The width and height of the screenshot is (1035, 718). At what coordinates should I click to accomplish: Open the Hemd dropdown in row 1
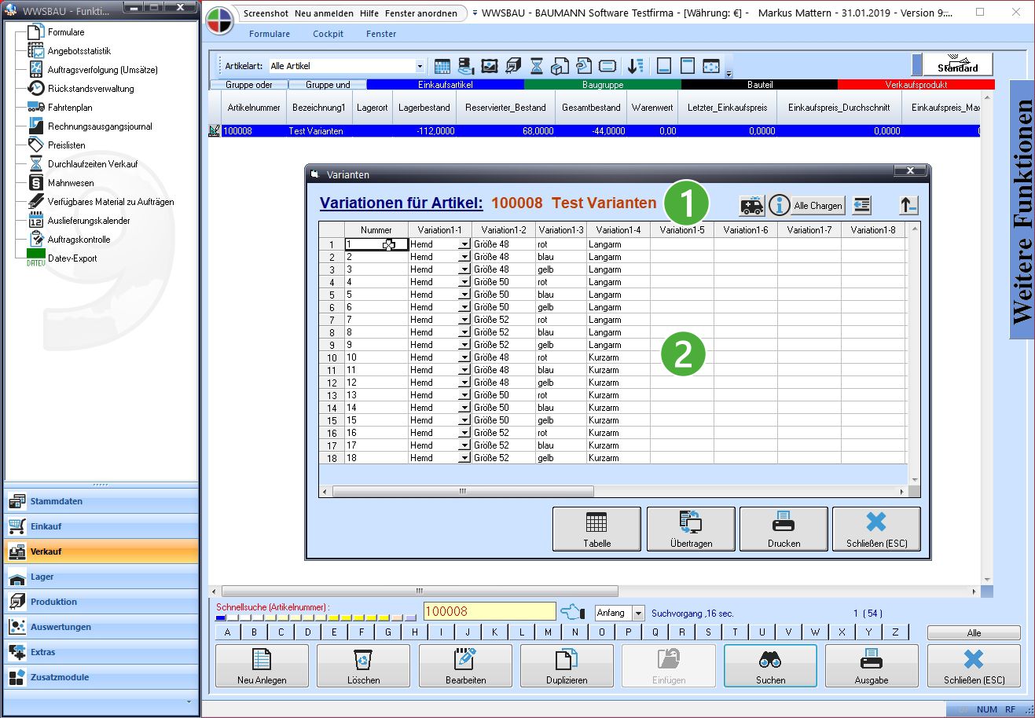coord(464,244)
